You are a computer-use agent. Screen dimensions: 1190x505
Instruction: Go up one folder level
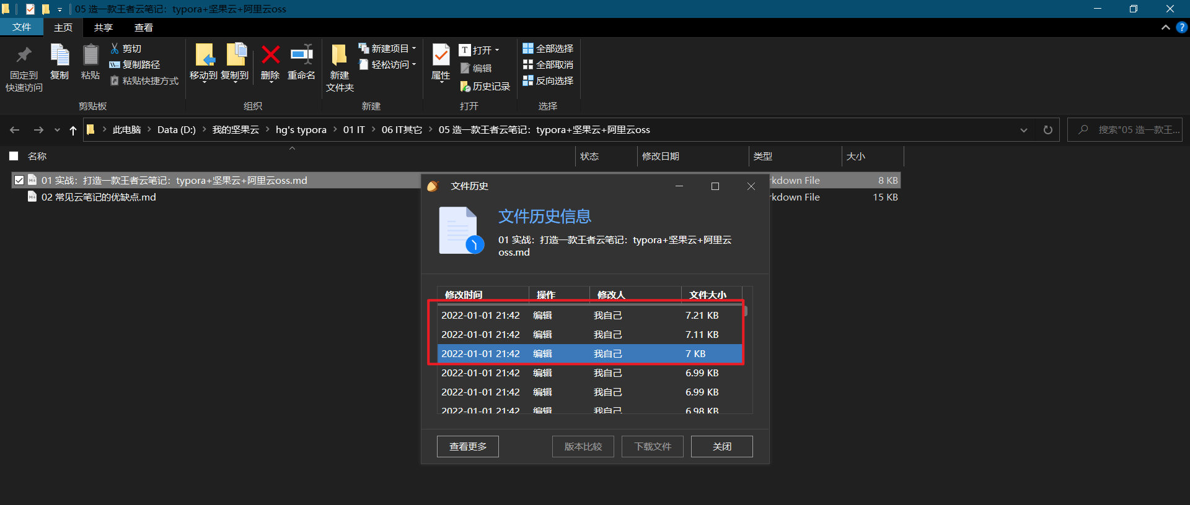pyautogui.click(x=73, y=130)
